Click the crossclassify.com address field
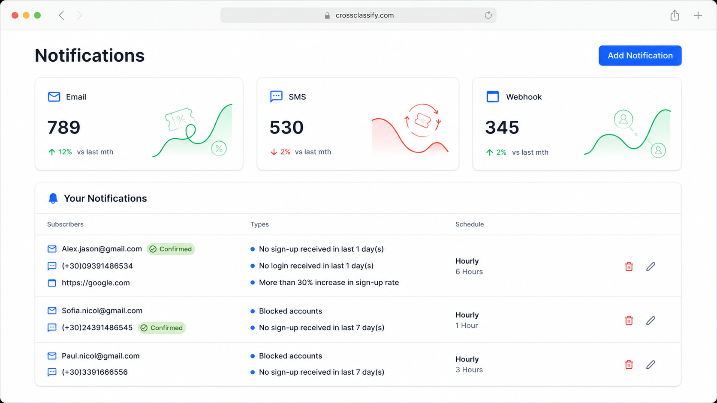Viewport: 717px width, 403px height. click(x=358, y=15)
